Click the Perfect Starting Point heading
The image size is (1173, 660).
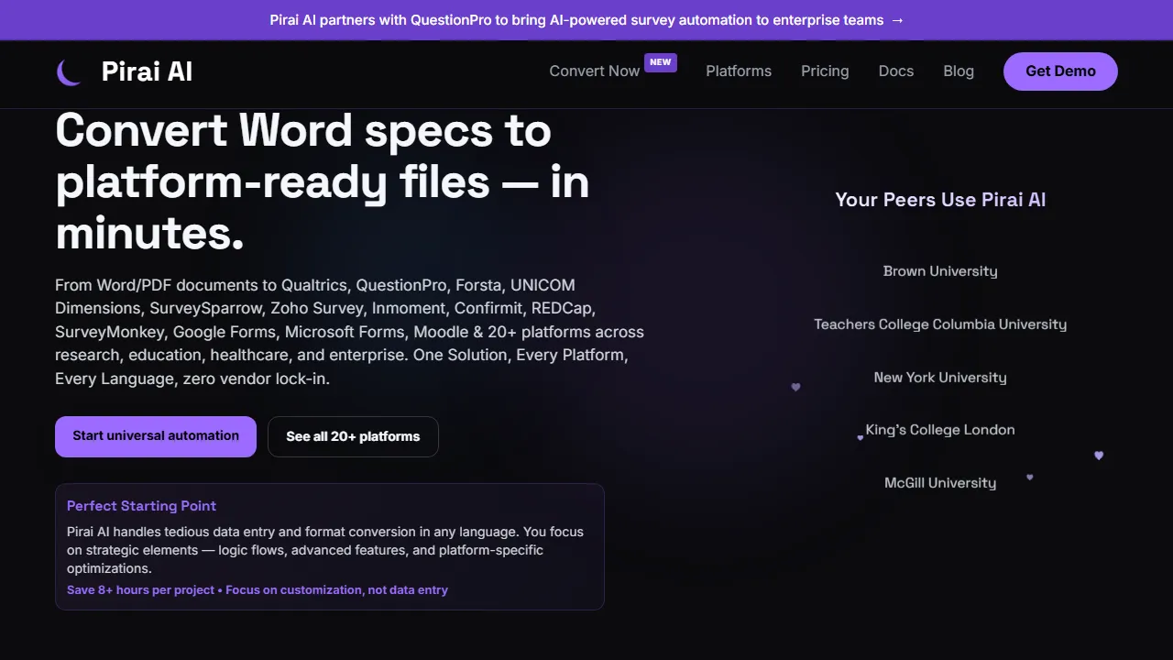coord(141,505)
